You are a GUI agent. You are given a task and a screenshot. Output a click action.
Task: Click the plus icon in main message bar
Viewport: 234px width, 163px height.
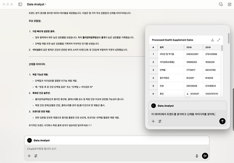(x=29, y=156)
